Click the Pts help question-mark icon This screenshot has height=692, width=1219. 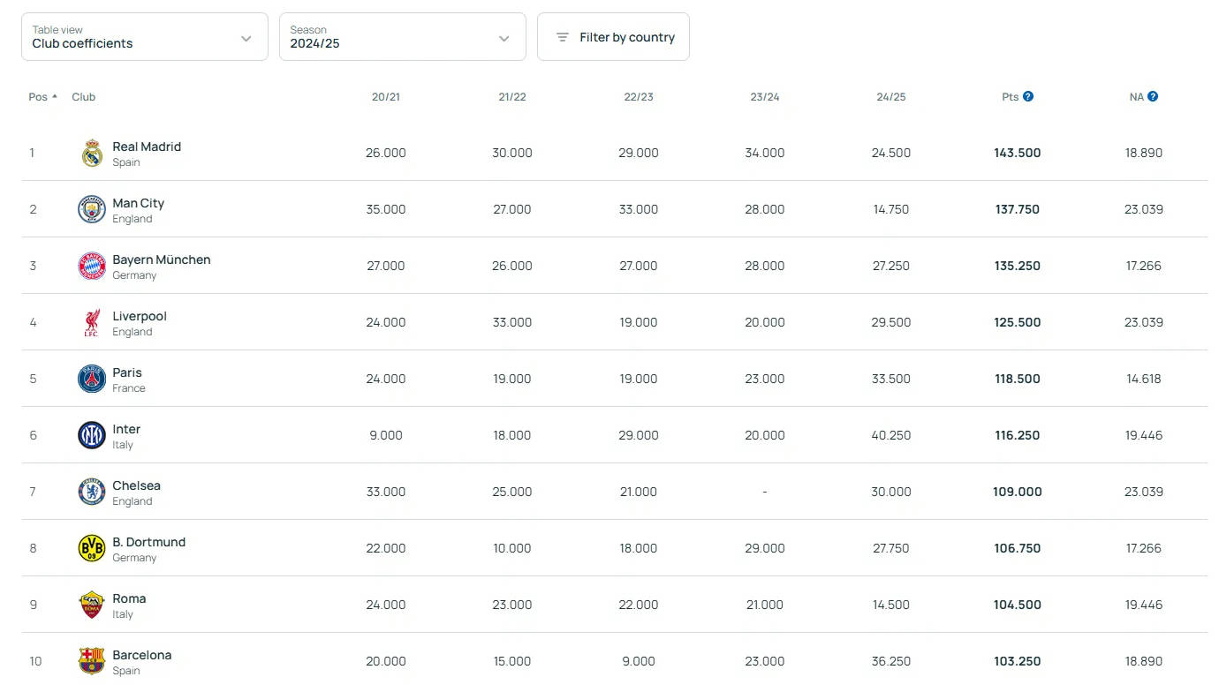tap(1028, 97)
